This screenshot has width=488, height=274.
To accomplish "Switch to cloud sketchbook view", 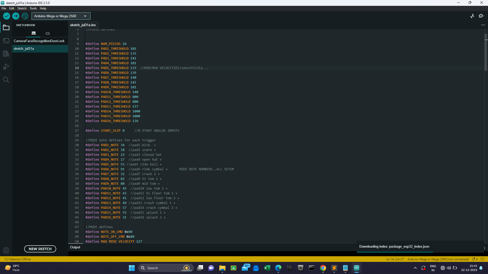I will (x=48, y=33).
